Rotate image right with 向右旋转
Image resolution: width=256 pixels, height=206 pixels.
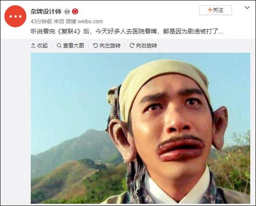pos(143,46)
